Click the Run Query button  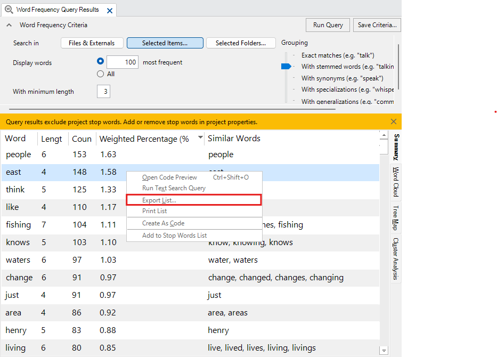[328, 25]
